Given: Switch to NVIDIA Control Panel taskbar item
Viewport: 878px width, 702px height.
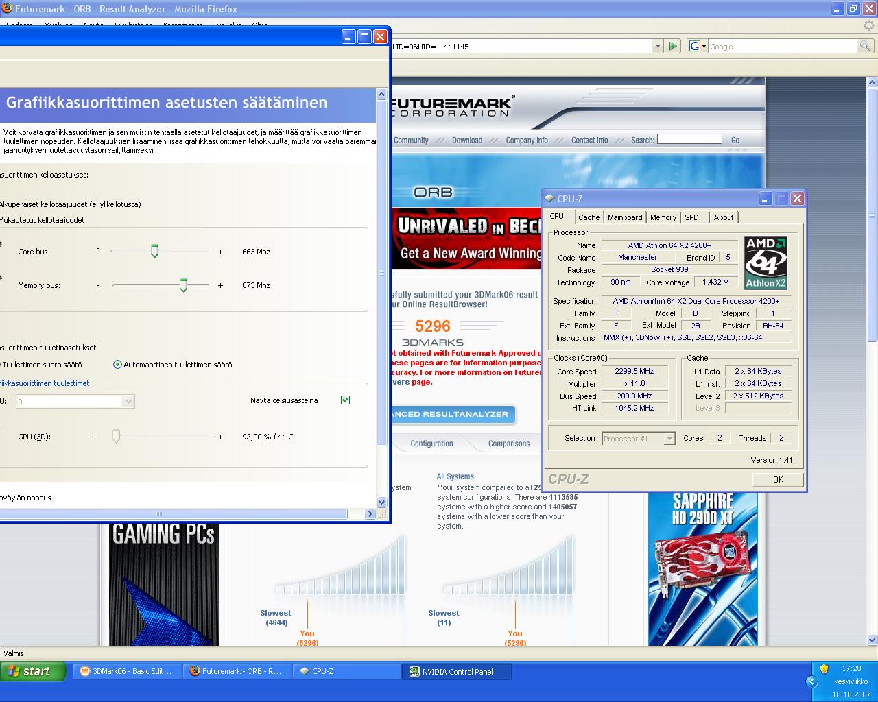Looking at the screenshot, I should tap(457, 671).
